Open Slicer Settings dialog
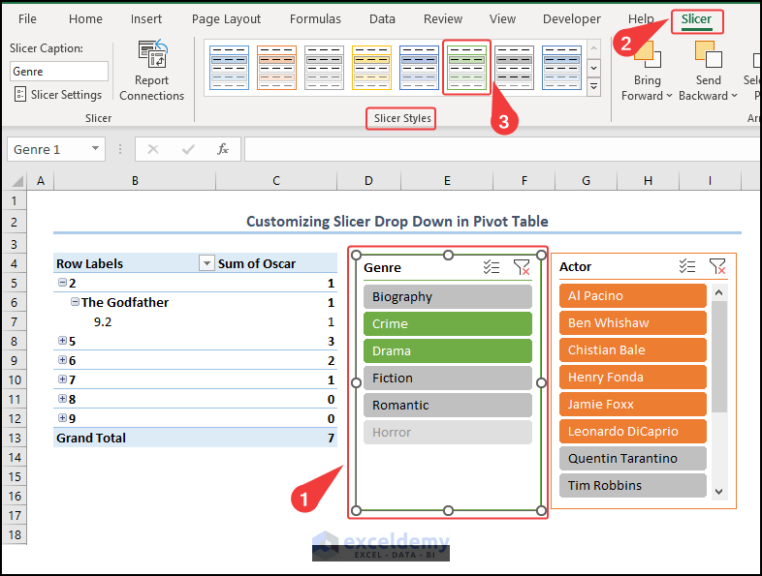The height and width of the screenshot is (576, 762). (58, 94)
